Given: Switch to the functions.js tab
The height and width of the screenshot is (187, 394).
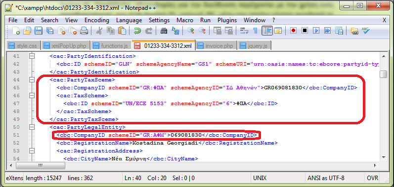Looking at the screenshot, I should pyautogui.click(x=111, y=46).
